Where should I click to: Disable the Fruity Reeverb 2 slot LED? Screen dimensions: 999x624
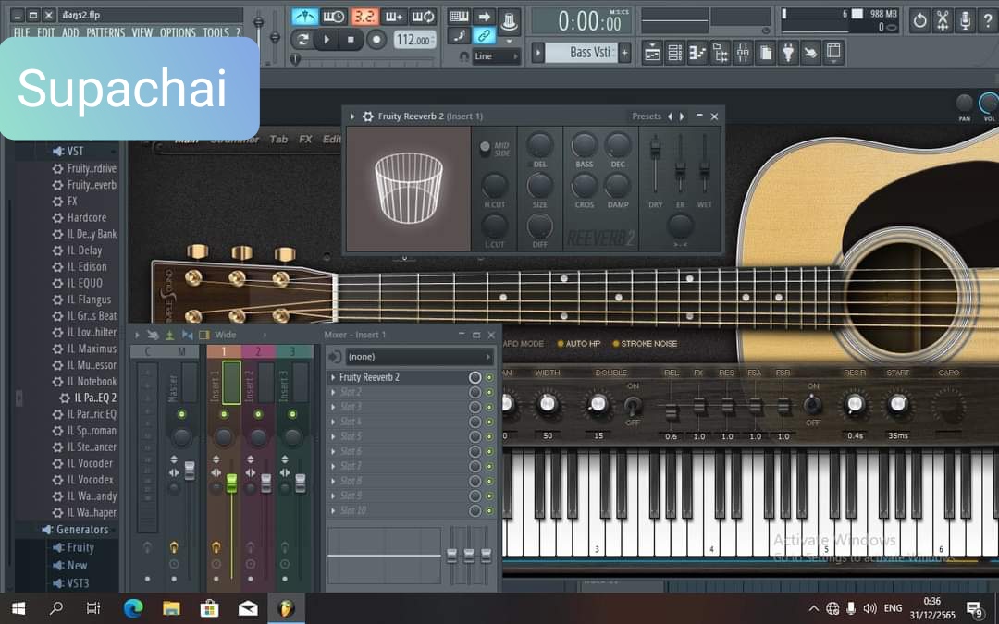point(489,377)
